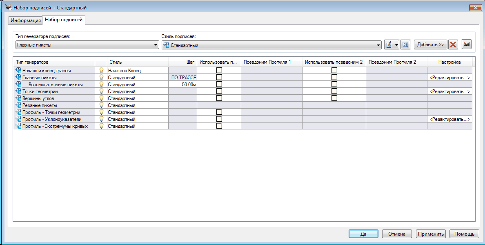
Task: Click the 50.00м step value cell
Action: click(x=182, y=85)
